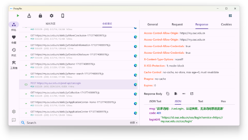Click the Search input field
The image size is (248, 140).
tap(77, 123)
